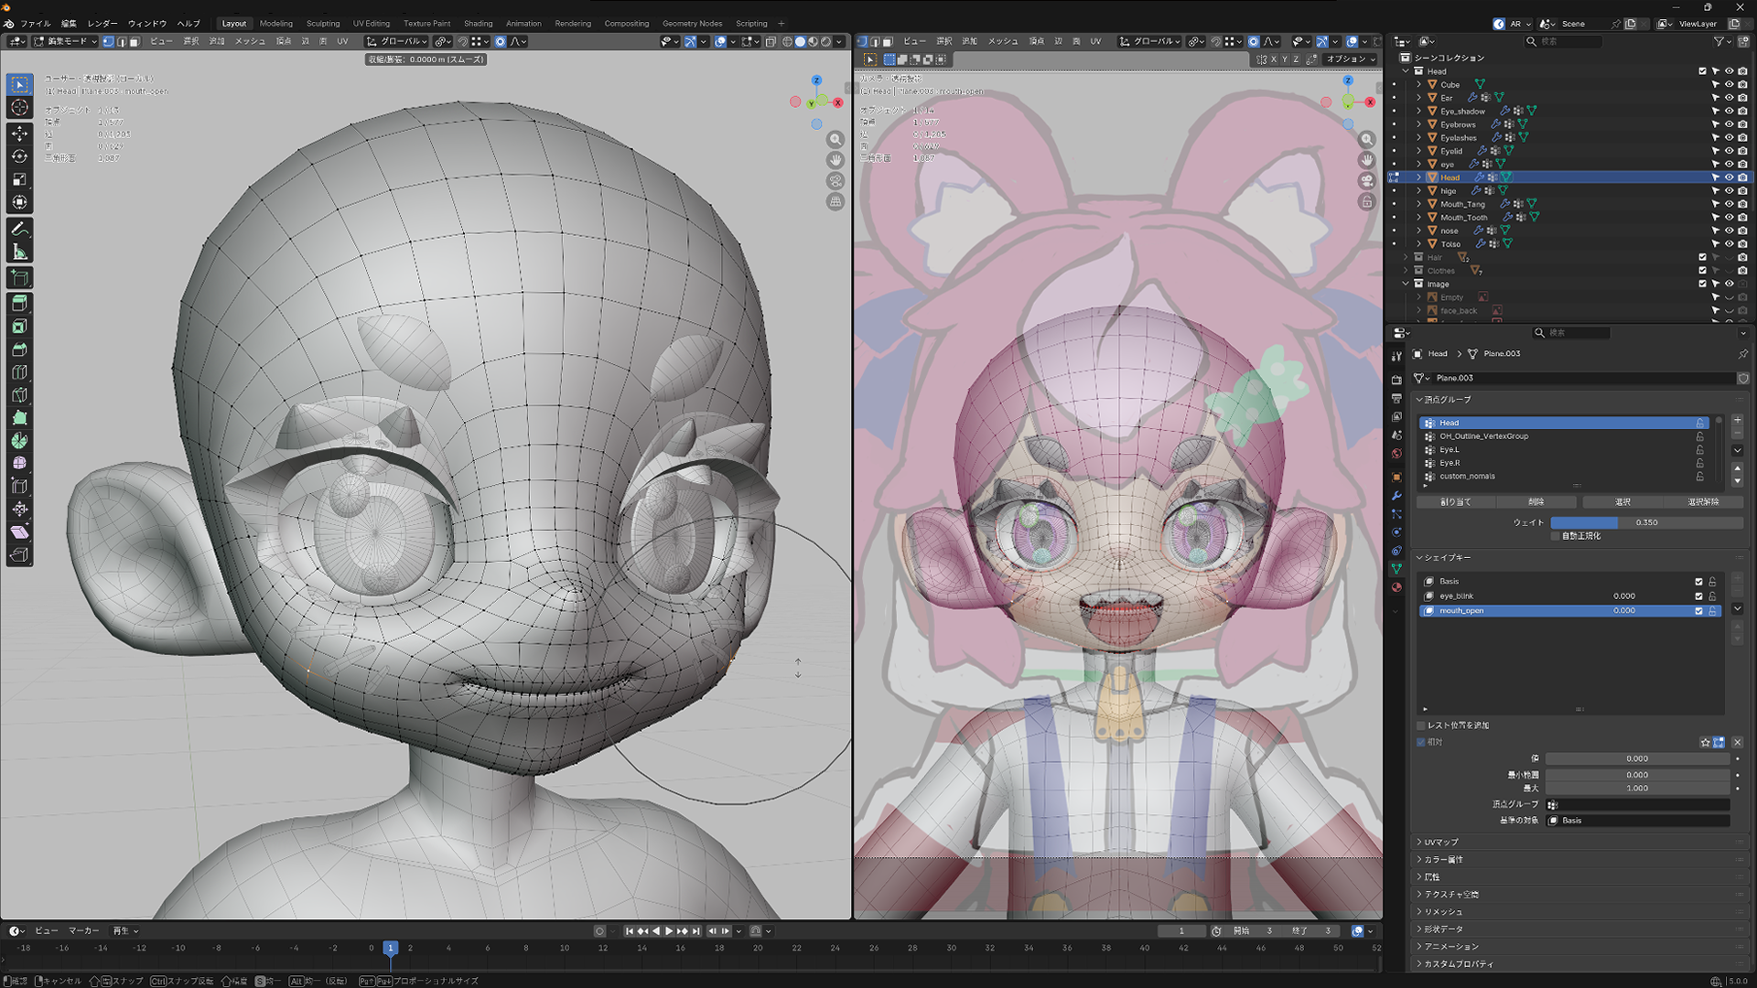Disable render for Mouth_Tooth object

coord(1742,218)
